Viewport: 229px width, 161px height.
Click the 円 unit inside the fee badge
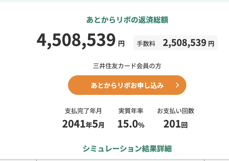[x=211, y=44]
